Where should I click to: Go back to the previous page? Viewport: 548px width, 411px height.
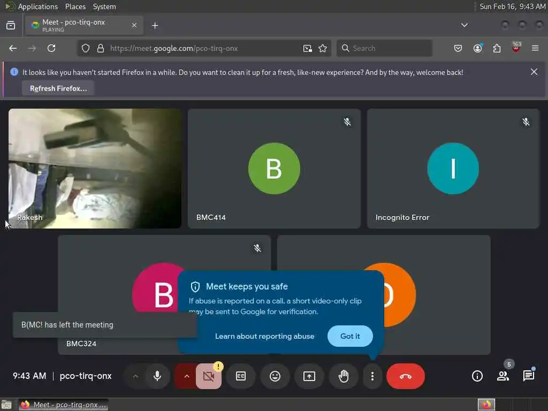coord(13,48)
